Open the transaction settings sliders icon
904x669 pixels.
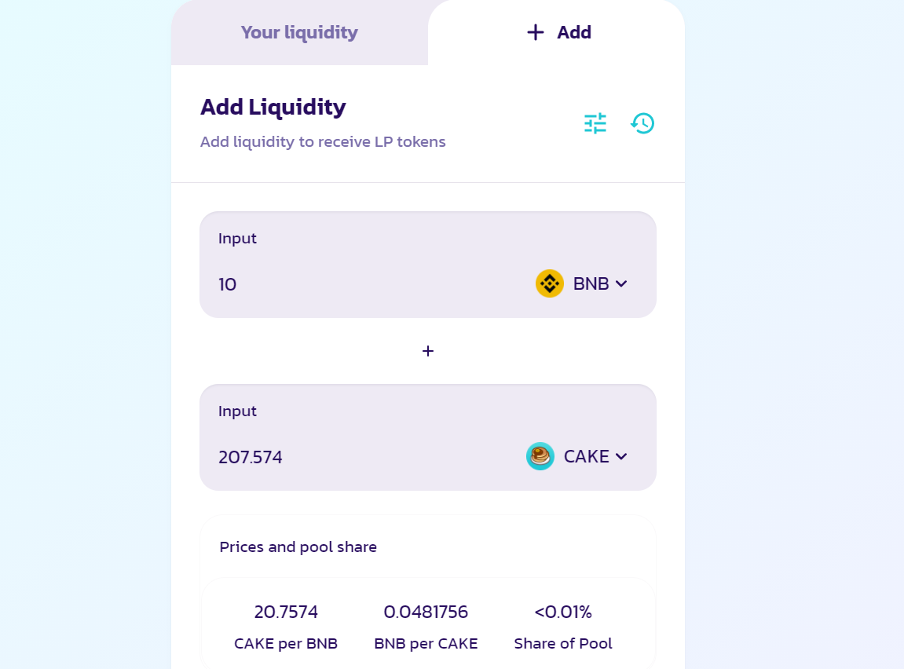[595, 123]
